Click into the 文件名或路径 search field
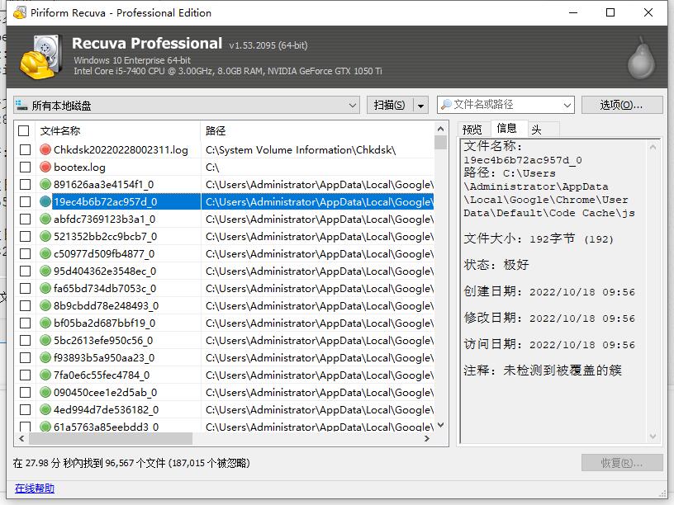This screenshot has height=505, width=674. [506, 105]
